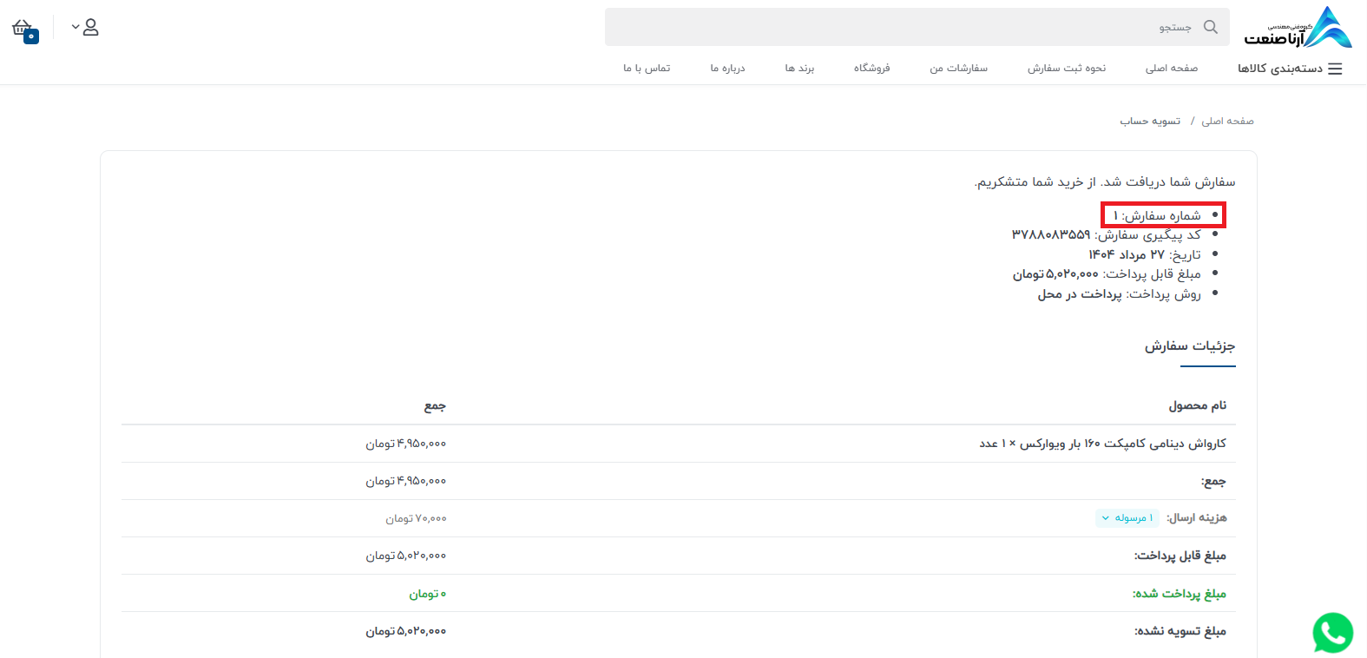Open the user account icon
This screenshot has width=1367, height=658.
91,27
